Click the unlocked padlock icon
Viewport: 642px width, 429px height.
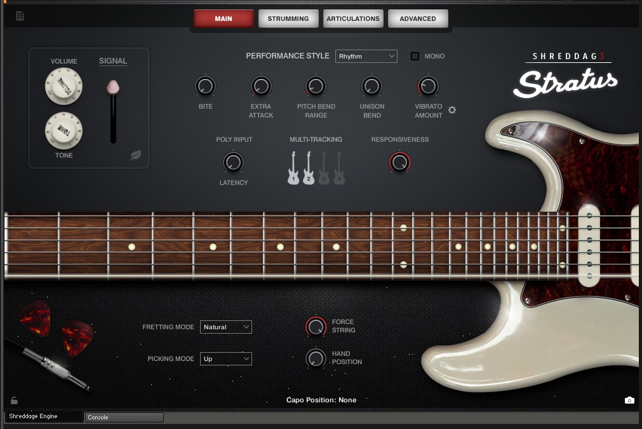pyautogui.click(x=14, y=400)
